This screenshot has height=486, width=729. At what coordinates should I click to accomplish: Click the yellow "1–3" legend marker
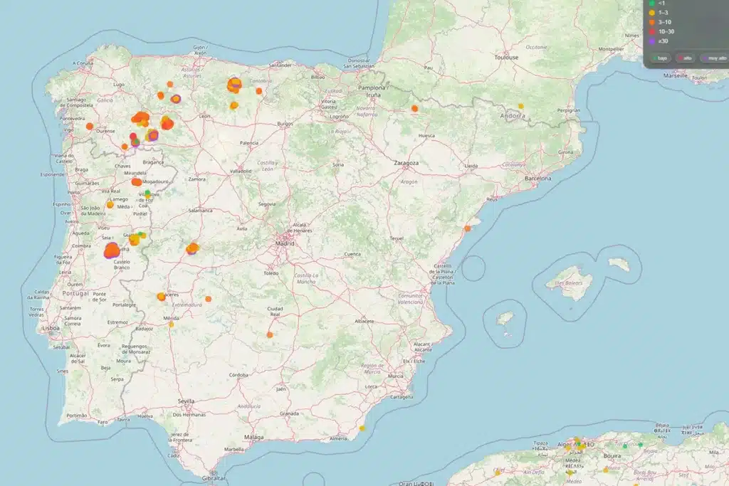coord(651,13)
